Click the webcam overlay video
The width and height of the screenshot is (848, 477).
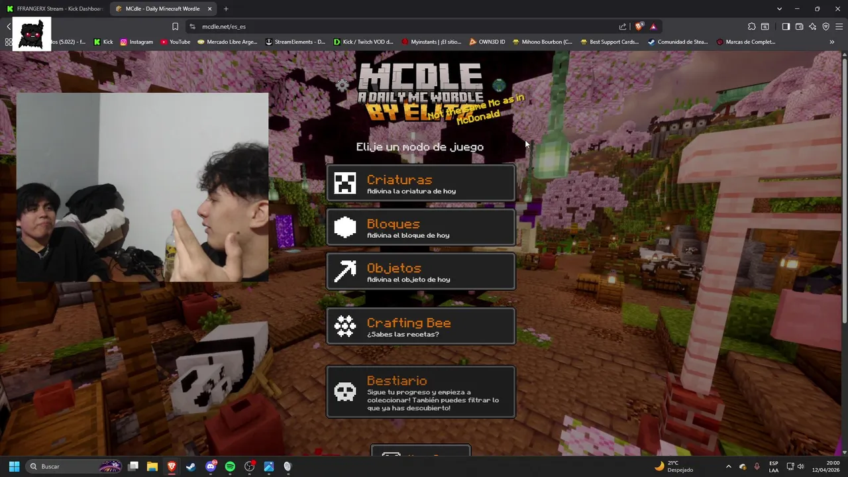(x=142, y=187)
